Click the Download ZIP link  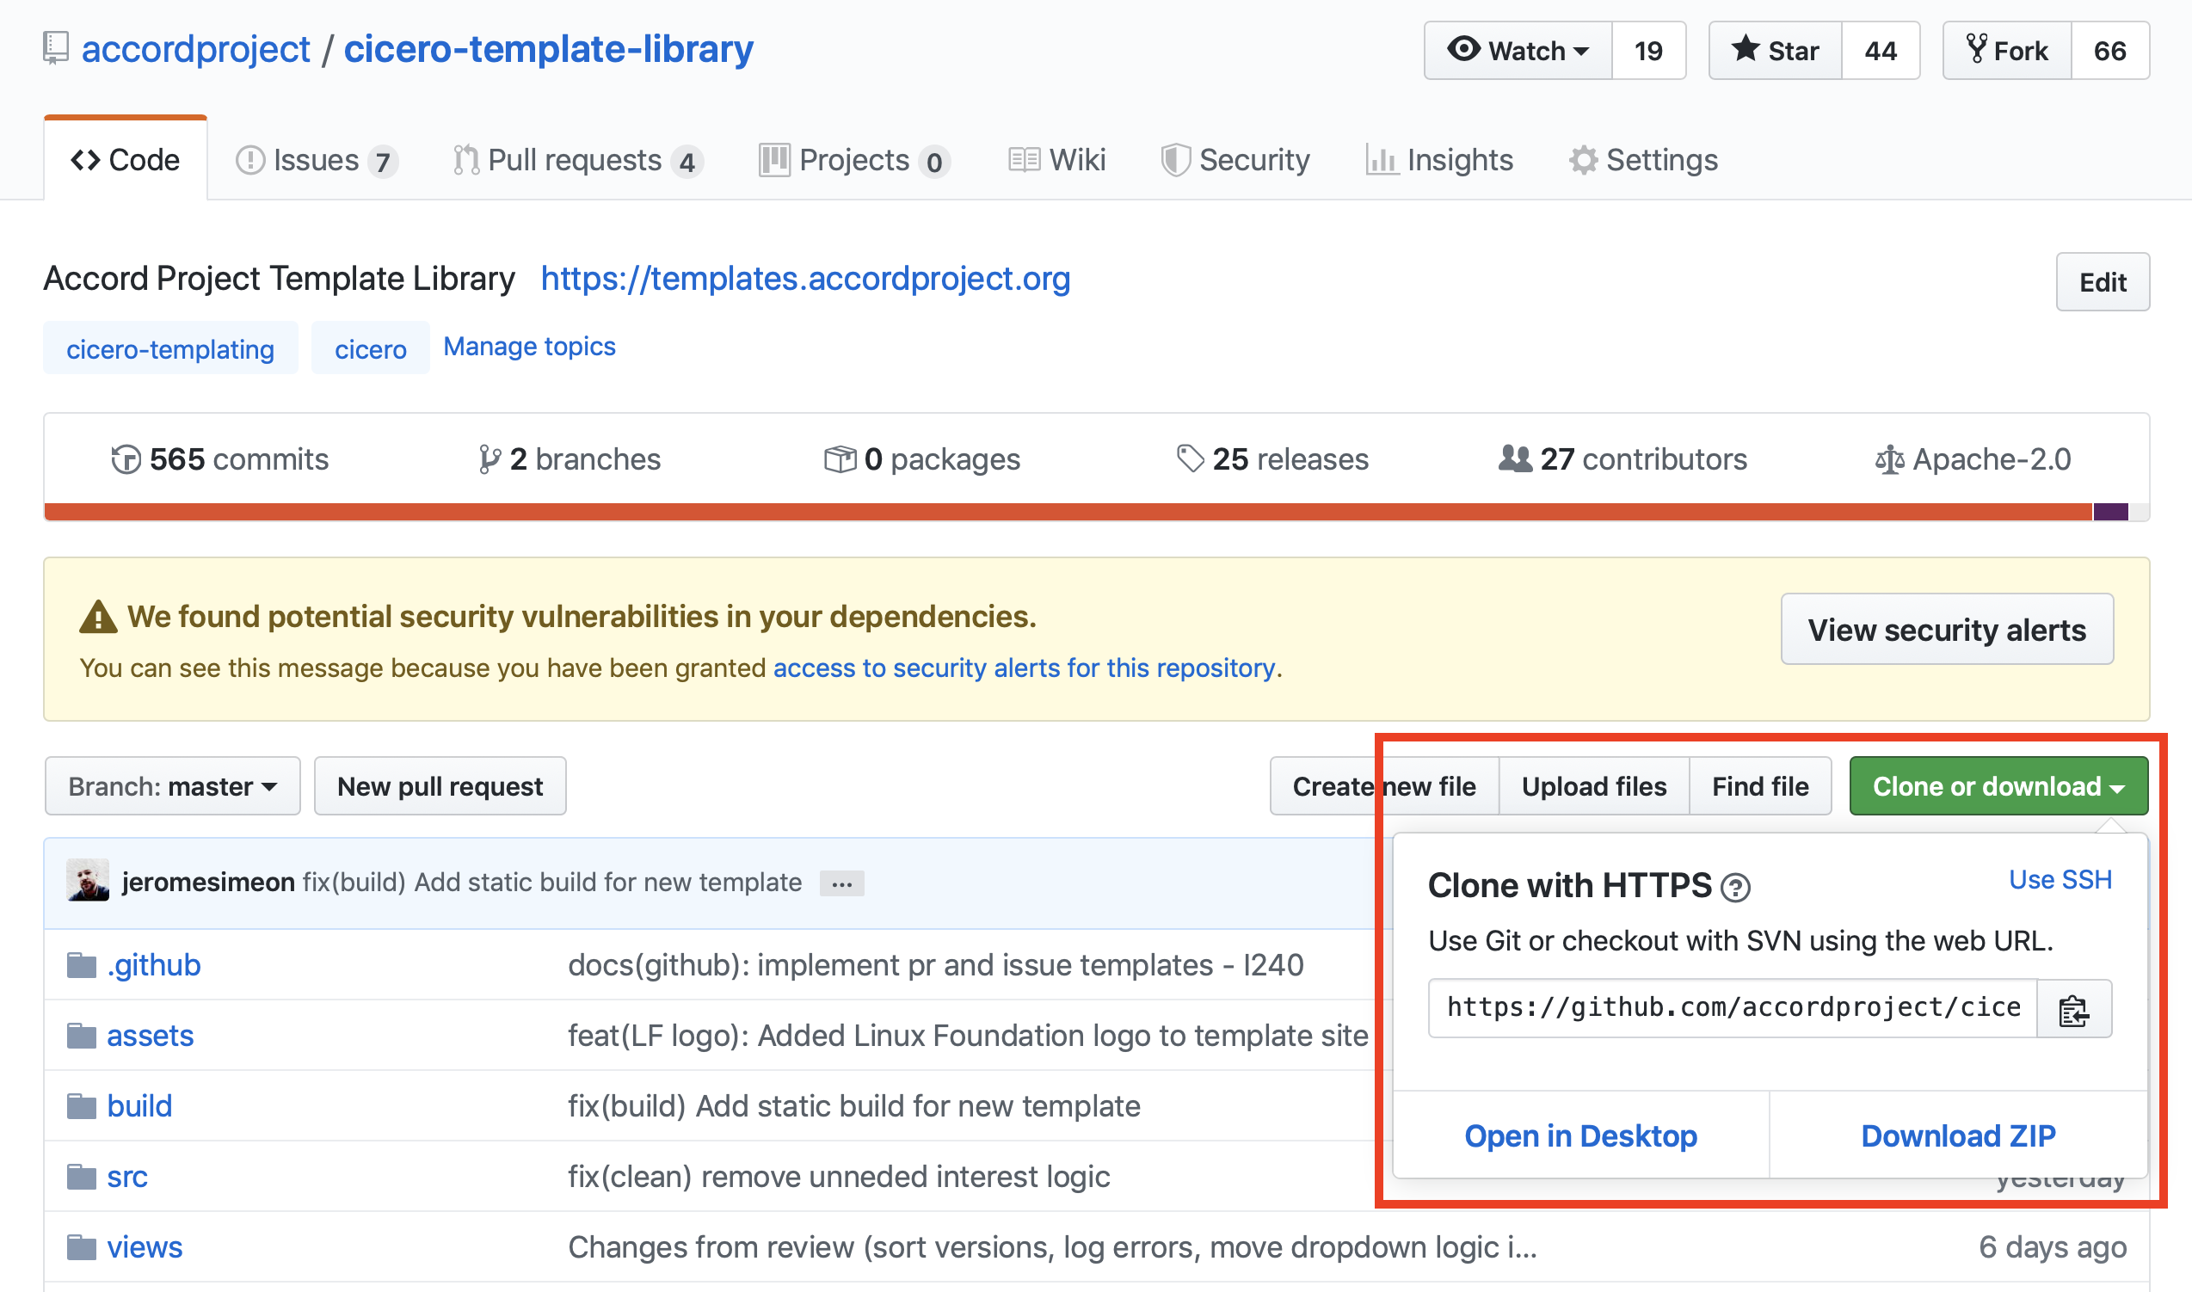pyautogui.click(x=1958, y=1135)
